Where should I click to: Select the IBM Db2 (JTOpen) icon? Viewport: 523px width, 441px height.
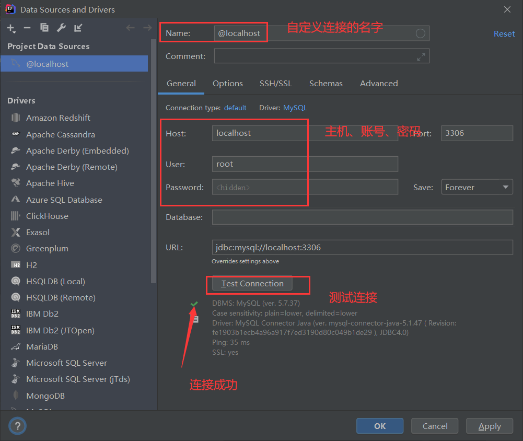15,330
